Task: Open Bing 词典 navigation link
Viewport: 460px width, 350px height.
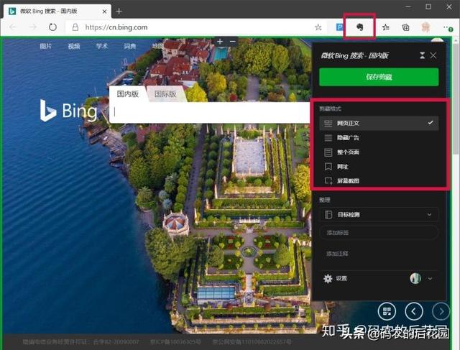Action: pyautogui.click(x=129, y=46)
